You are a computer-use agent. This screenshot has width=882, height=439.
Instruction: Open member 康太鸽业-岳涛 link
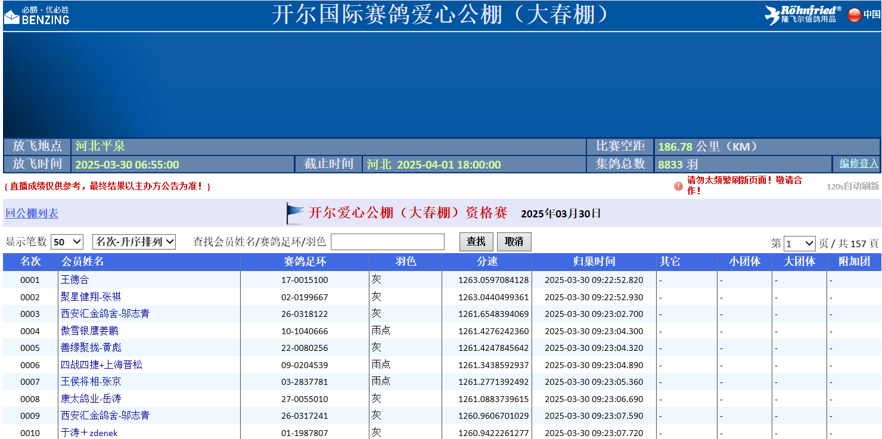pos(91,399)
